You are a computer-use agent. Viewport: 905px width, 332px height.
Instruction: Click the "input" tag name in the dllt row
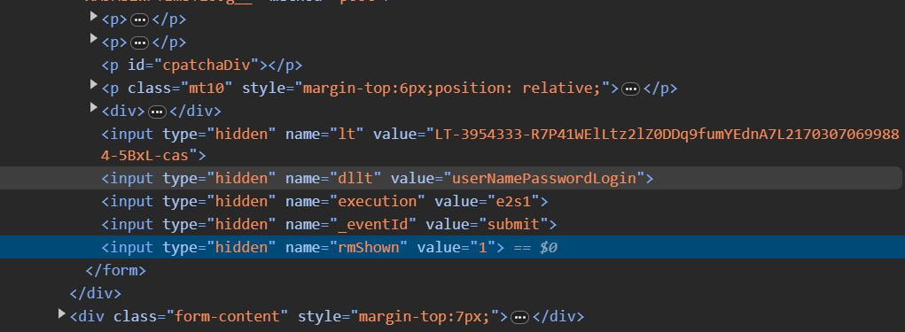pos(131,178)
